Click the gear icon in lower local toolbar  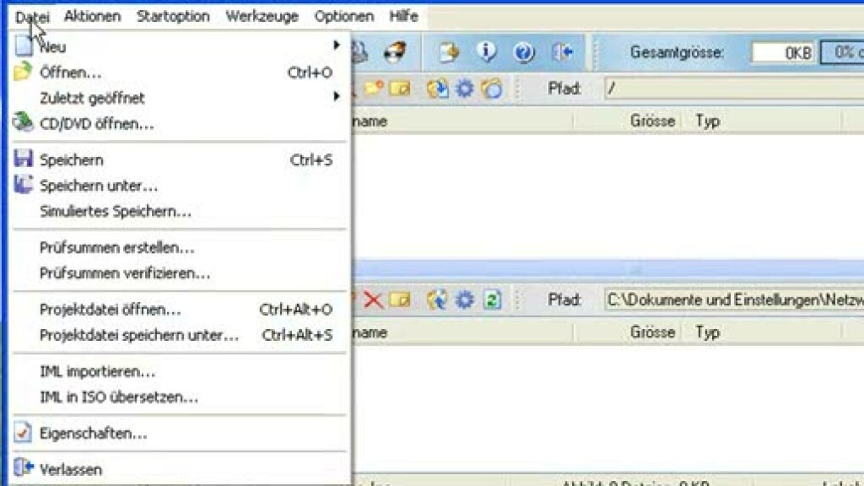point(464,299)
